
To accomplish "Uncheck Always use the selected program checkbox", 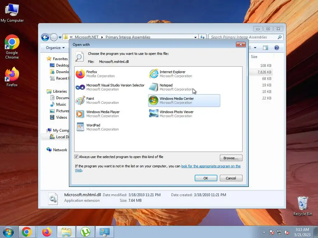I will (x=76, y=156).
